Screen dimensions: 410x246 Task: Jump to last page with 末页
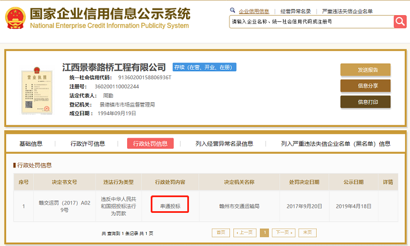coord(308,233)
